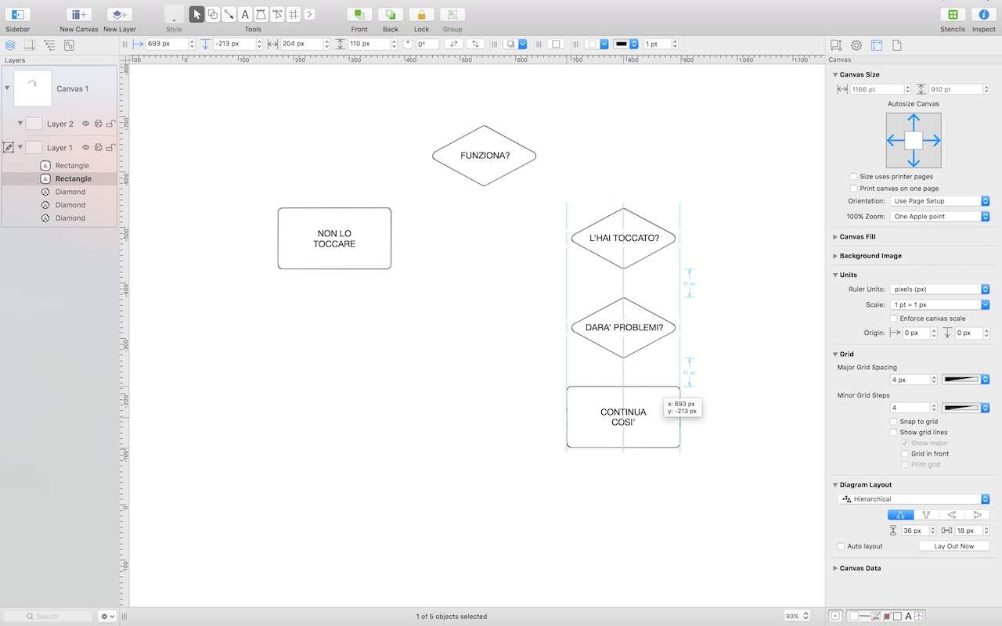
Task: Add a new layer with New Layer
Action: (120, 15)
